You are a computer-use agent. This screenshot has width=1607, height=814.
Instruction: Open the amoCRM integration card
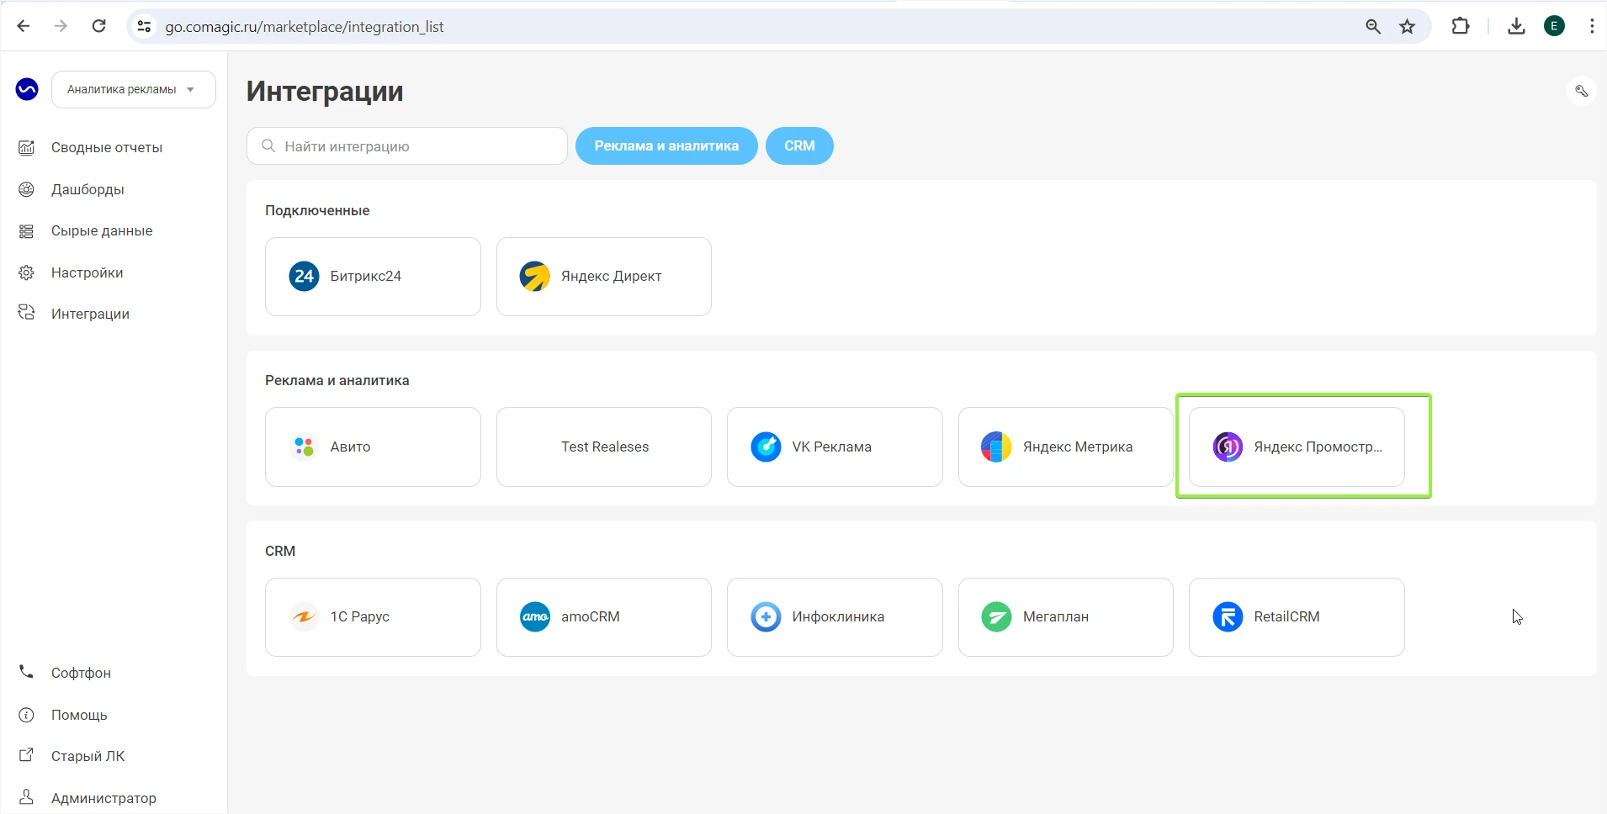604,617
